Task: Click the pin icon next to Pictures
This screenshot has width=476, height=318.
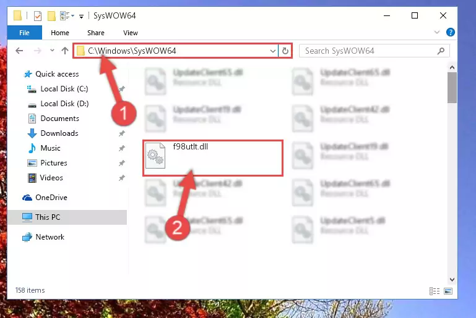Action: (122, 163)
